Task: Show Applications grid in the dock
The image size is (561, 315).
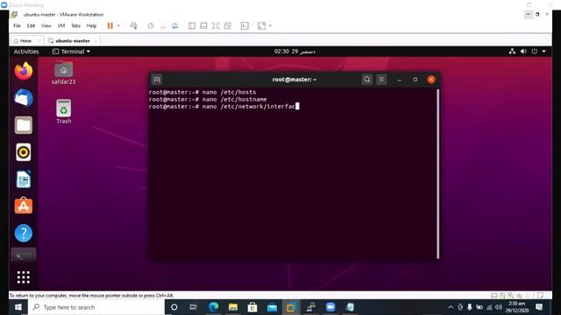Action: (x=24, y=277)
